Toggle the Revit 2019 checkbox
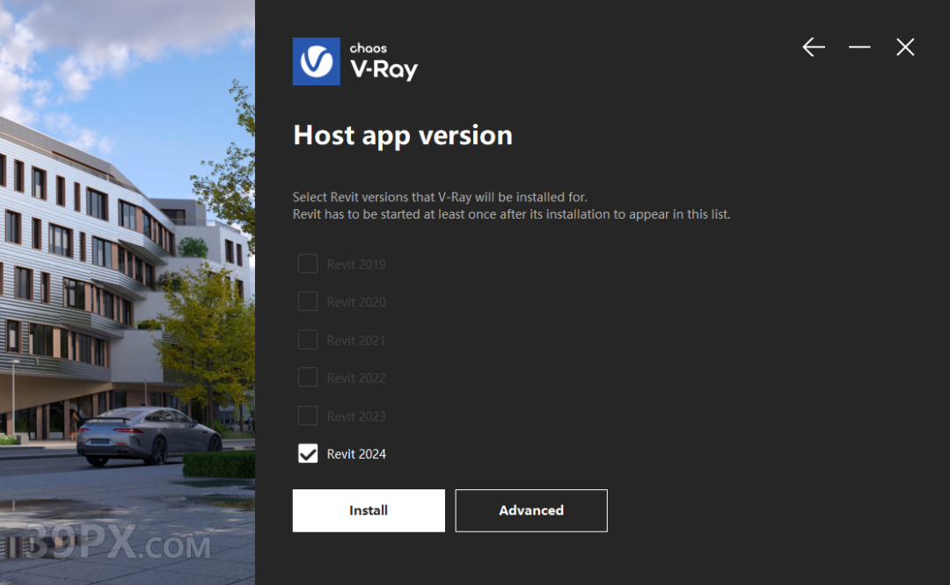 tap(308, 264)
